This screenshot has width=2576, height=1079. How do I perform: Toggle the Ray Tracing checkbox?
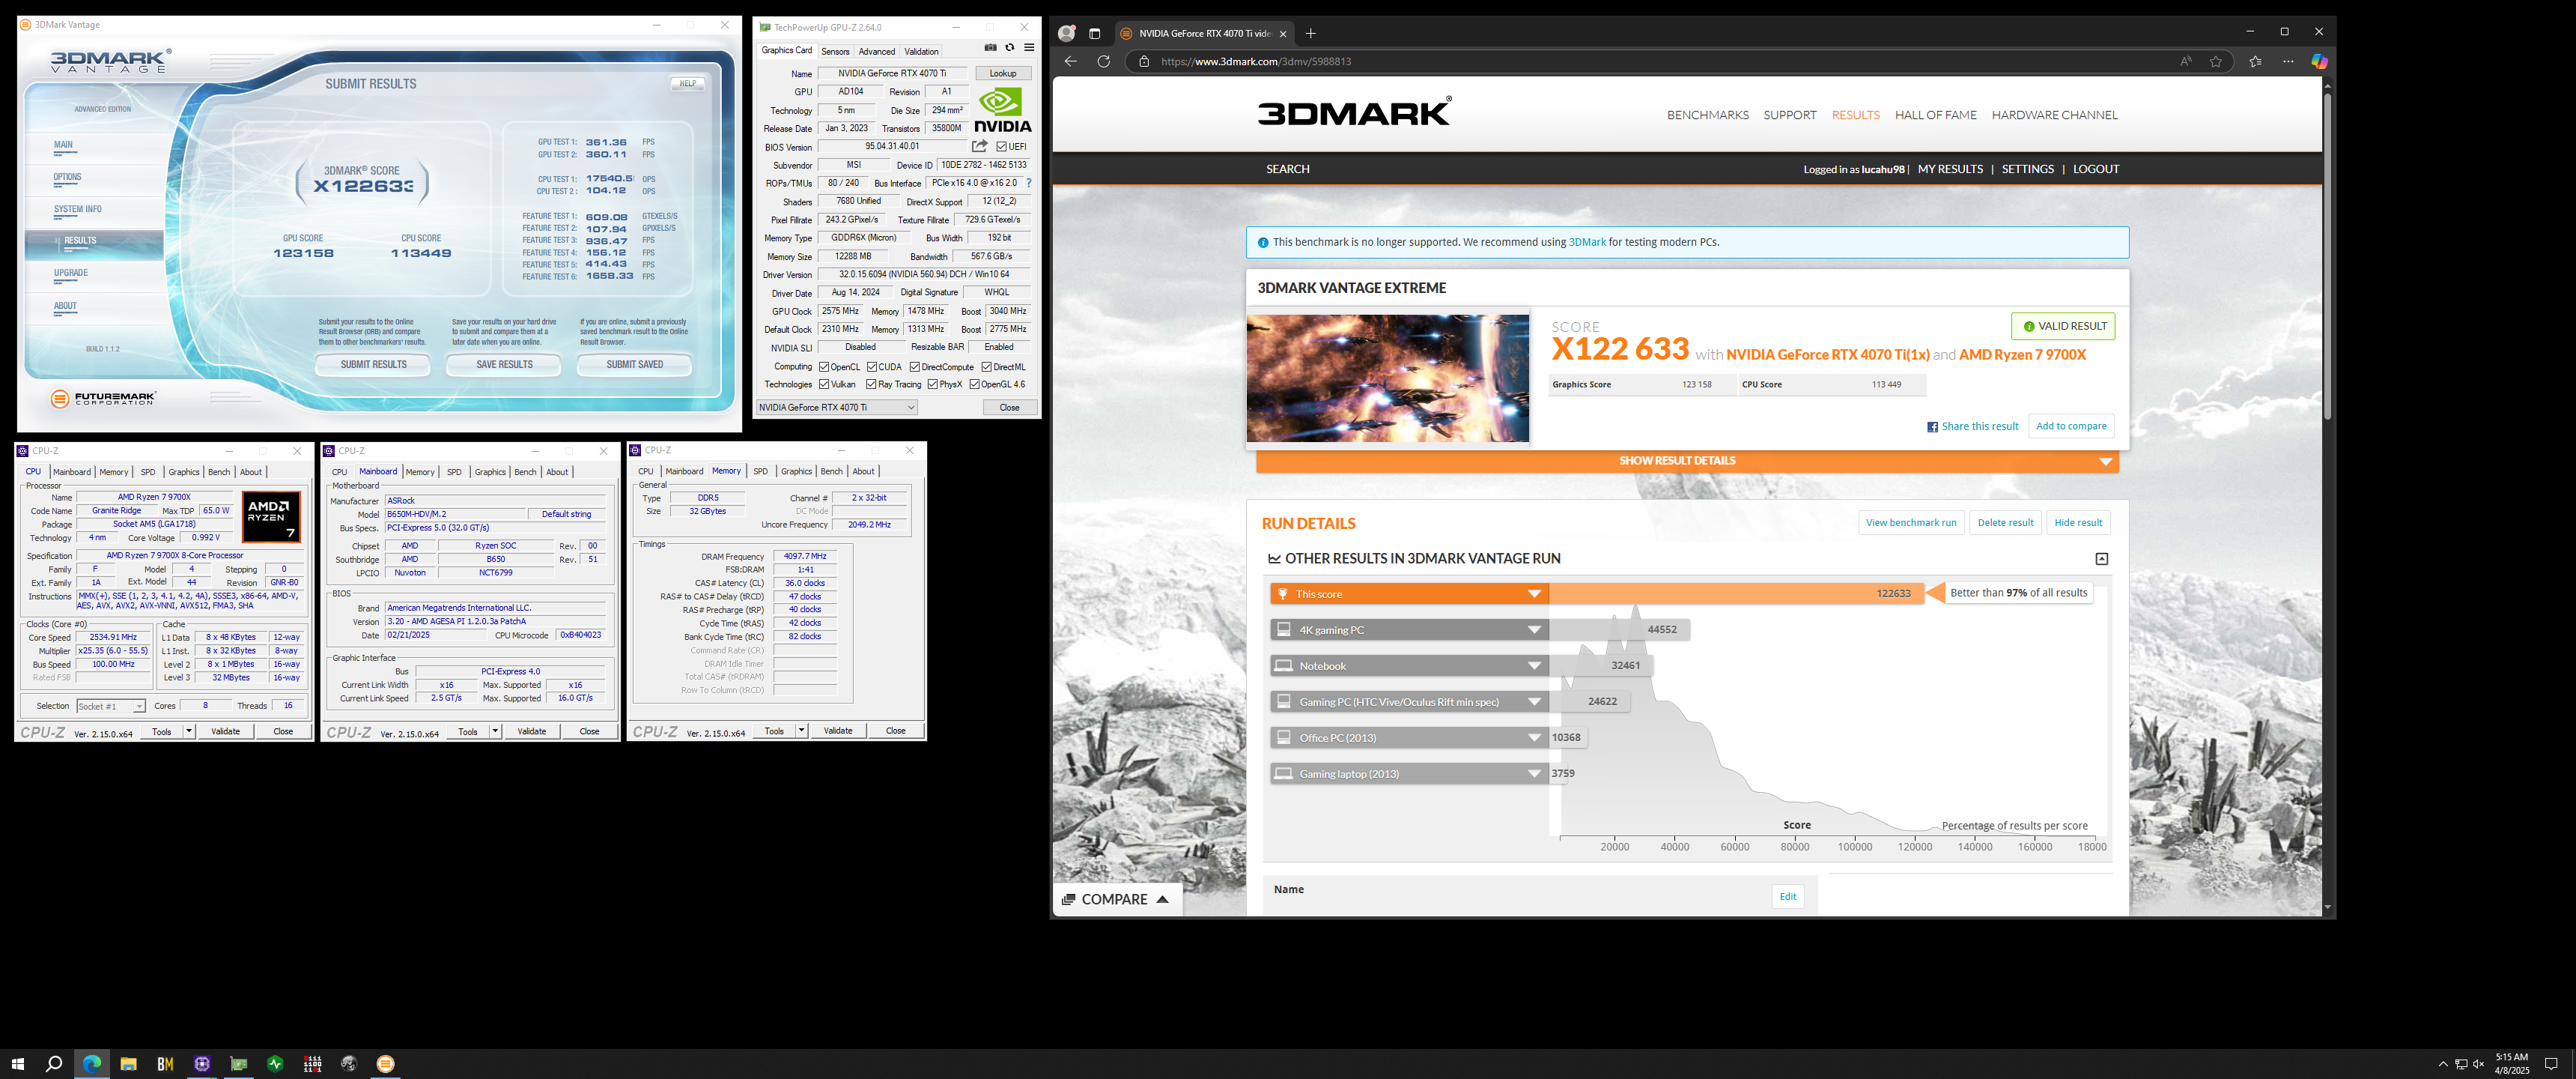(x=871, y=384)
